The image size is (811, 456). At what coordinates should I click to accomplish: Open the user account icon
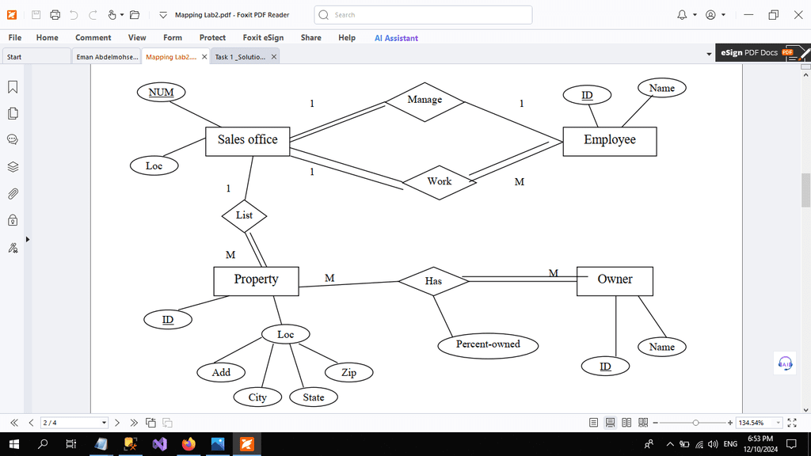tap(710, 15)
